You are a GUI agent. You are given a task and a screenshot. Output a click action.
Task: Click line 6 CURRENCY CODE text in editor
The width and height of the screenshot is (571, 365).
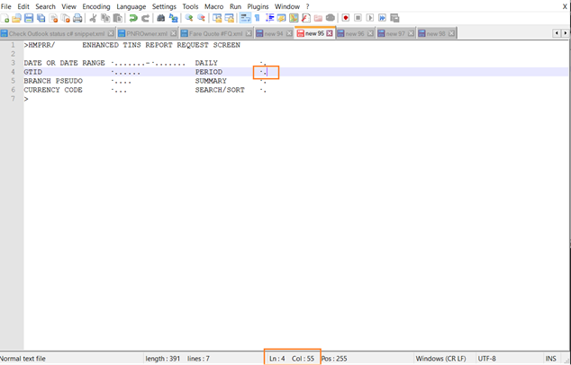click(52, 90)
